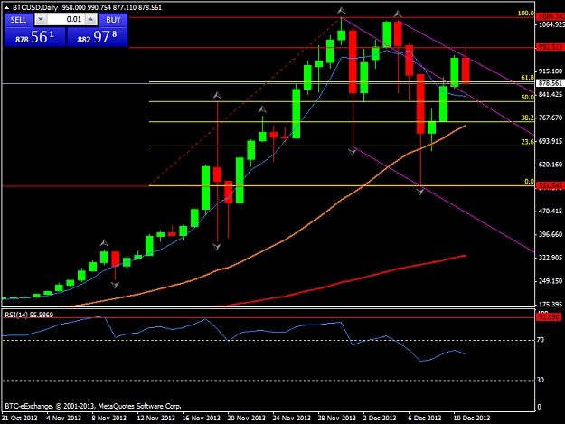
Task: Decrease lot volume with the down arrow
Action: pyautogui.click(x=41, y=20)
